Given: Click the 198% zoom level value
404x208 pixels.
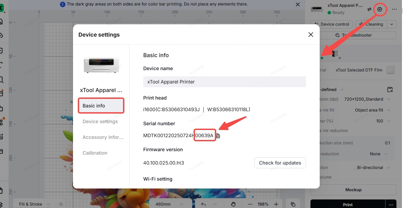Looking at the screenshot, I should click(x=263, y=204).
